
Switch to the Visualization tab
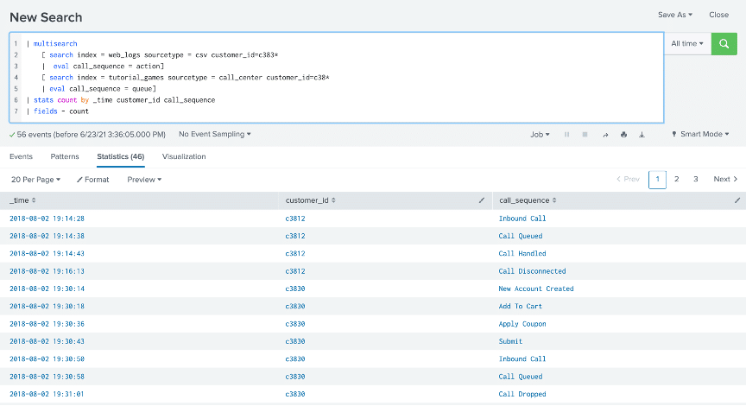[x=184, y=156]
